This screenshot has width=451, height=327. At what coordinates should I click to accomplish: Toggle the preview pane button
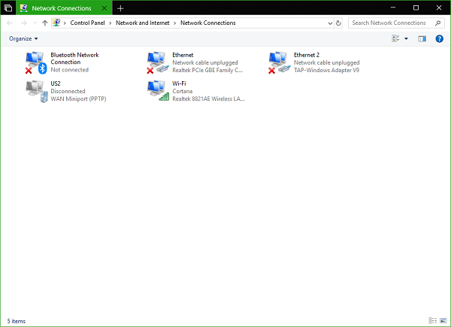422,39
